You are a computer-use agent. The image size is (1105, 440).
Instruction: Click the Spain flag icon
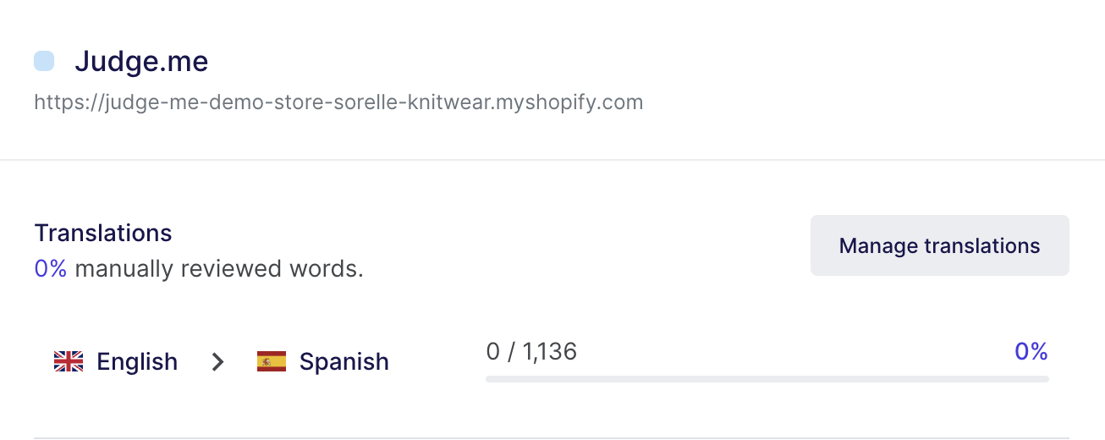click(x=272, y=362)
